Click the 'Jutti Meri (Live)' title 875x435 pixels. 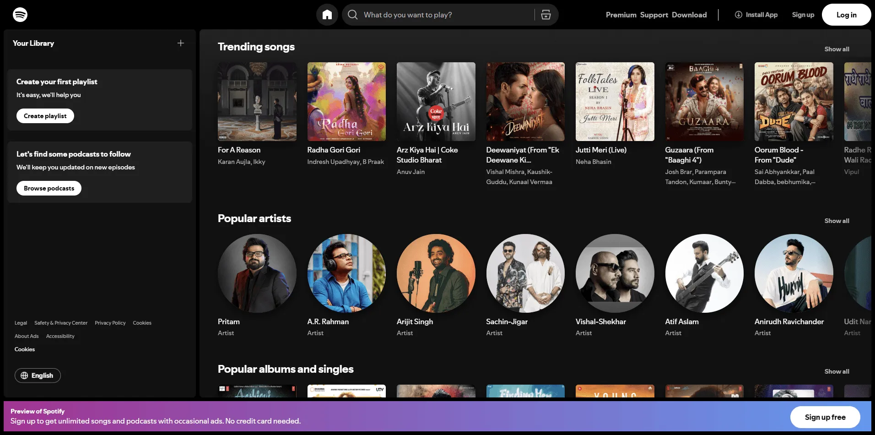[601, 150]
